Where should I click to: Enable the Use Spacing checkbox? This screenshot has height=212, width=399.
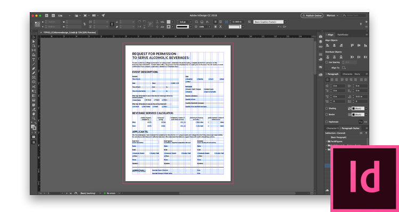coord(326,62)
